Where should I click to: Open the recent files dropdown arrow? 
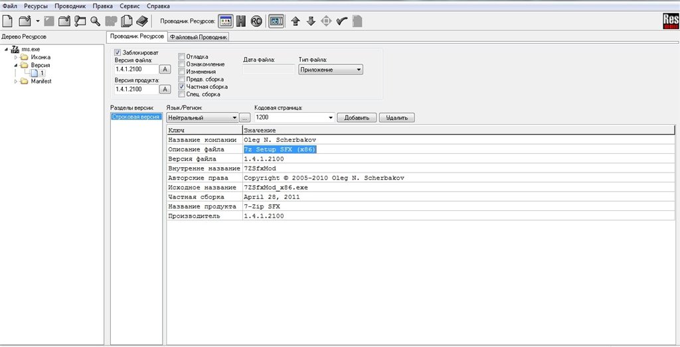(x=38, y=21)
